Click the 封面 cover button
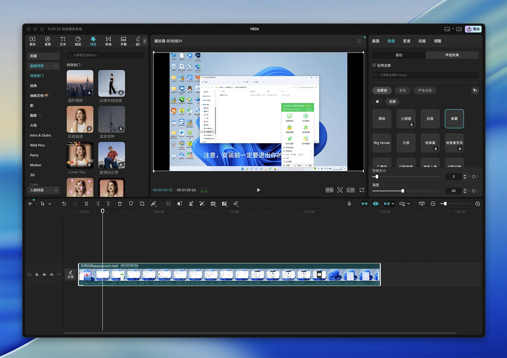 [71, 274]
